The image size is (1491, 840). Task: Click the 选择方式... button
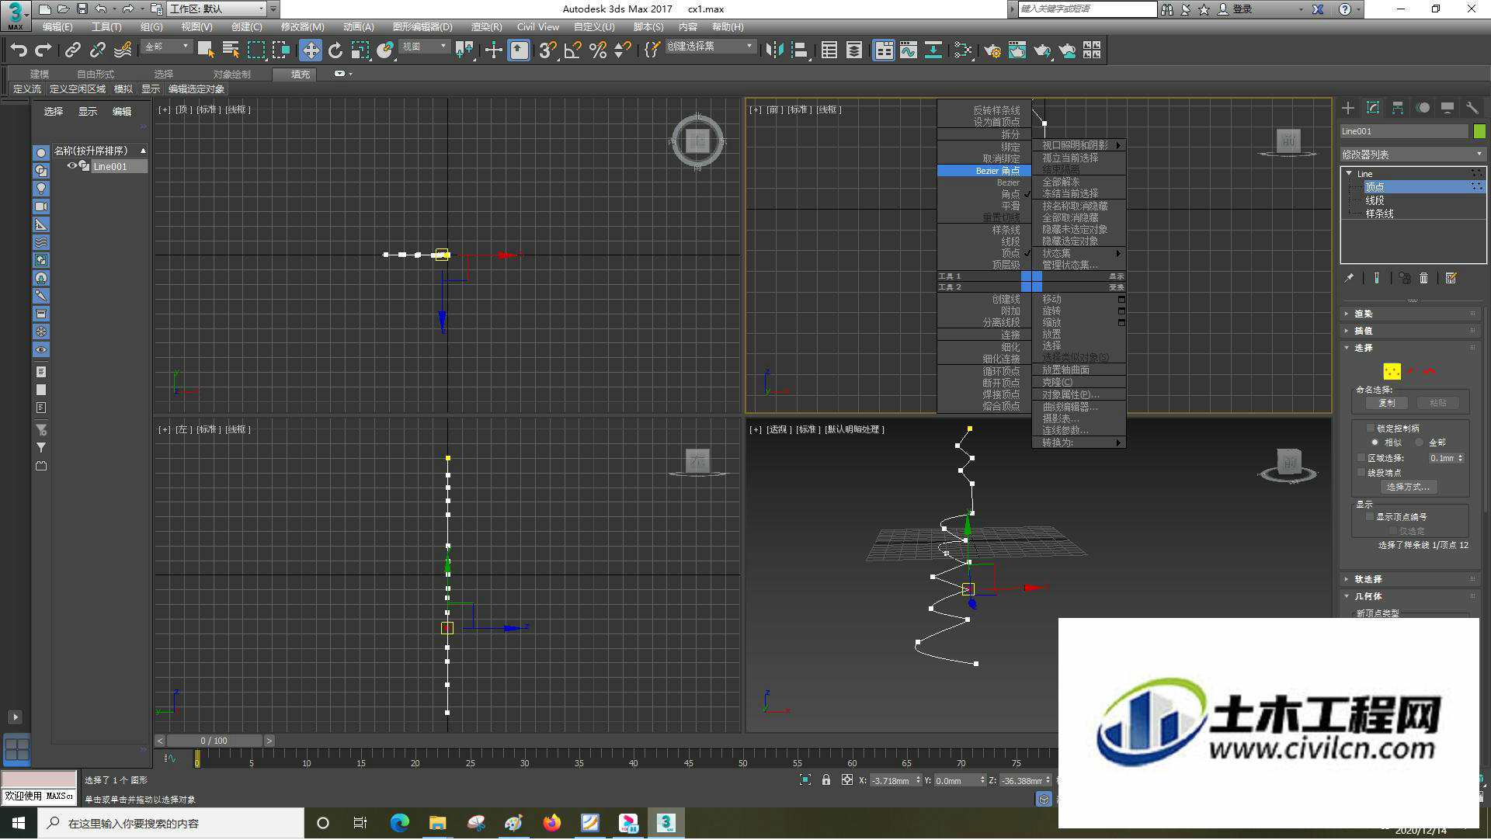point(1408,487)
